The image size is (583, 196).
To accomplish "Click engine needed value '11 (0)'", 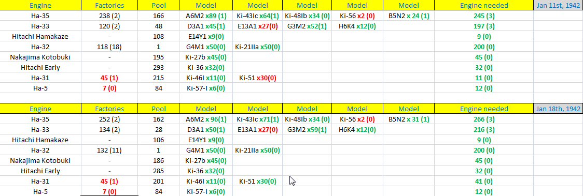I will pos(484,78).
